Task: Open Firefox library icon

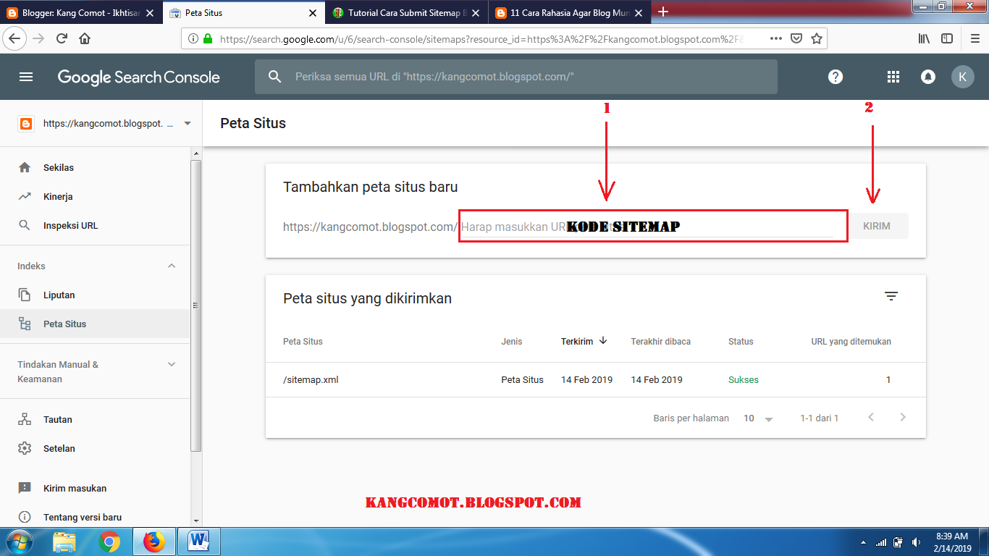Action: [x=925, y=38]
